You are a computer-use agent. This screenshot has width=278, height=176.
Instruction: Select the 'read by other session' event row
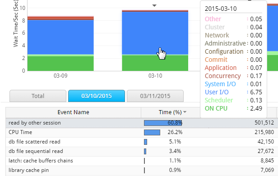pos(142,123)
